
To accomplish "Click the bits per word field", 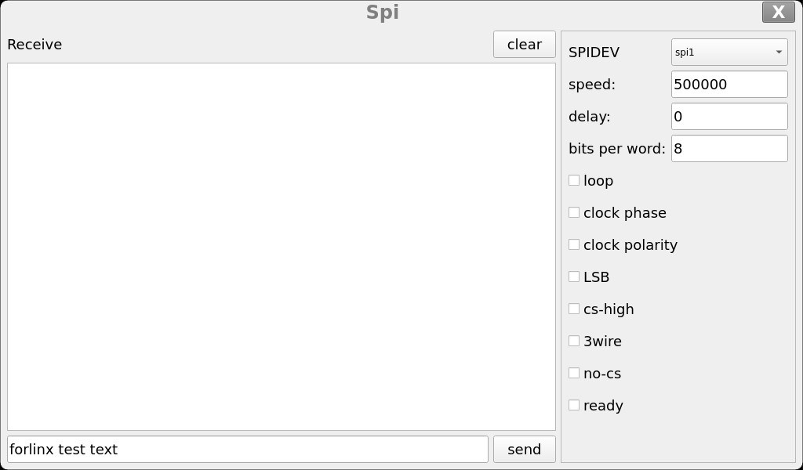I will pyautogui.click(x=729, y=149).
